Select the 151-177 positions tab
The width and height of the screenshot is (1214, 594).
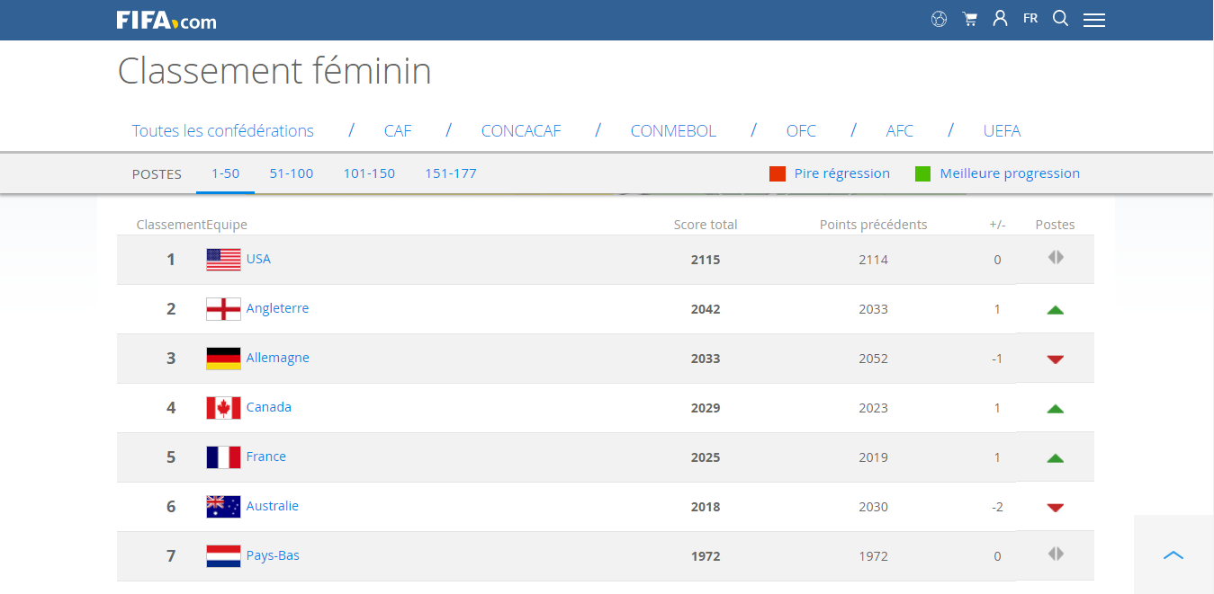click(450, 173)
